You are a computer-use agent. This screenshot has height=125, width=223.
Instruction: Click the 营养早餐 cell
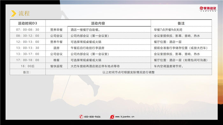tap(56, 30)
